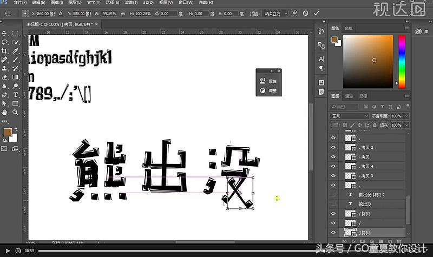Screen dimensions: 433x257
Task: Click the link width and height icon
Action: [x=123, y=14]
